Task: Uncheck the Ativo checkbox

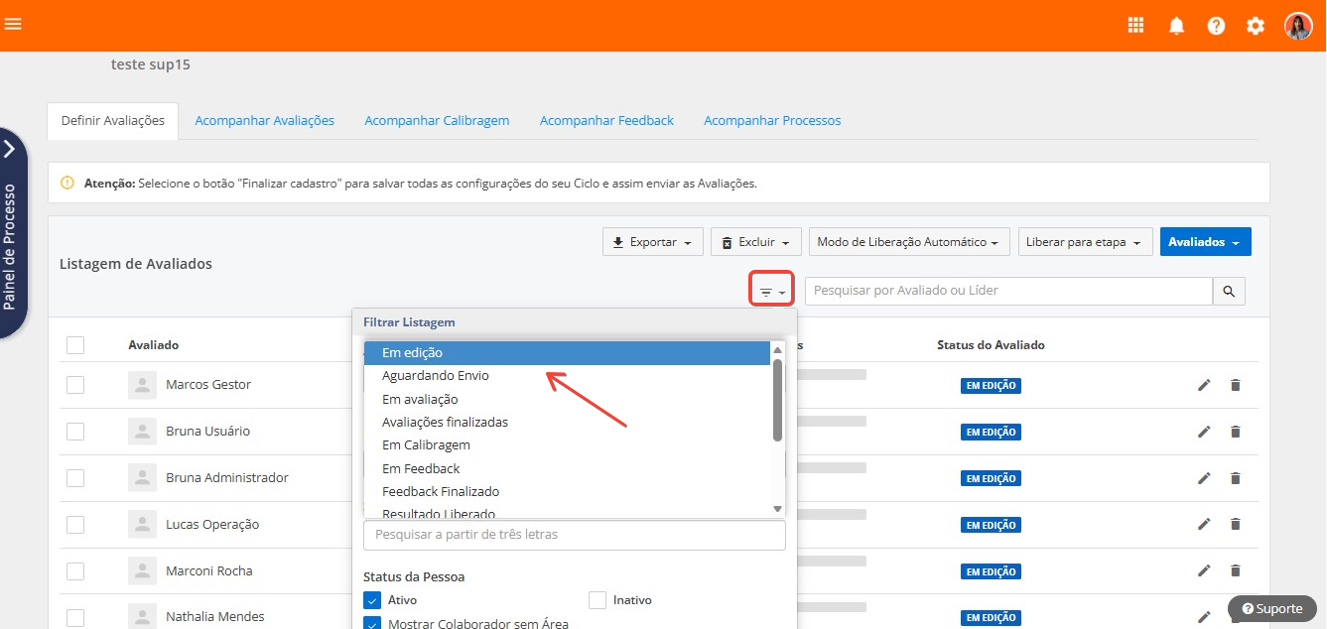Action: 372,600
